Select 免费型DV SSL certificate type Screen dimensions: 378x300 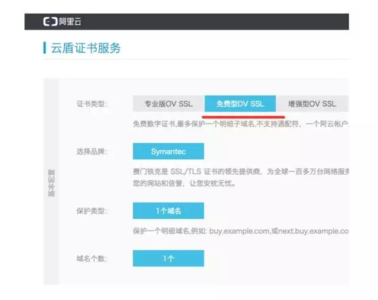pos(240,103)
